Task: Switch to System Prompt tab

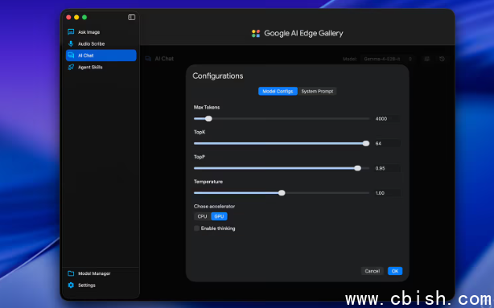Action: tap(317, 92)
